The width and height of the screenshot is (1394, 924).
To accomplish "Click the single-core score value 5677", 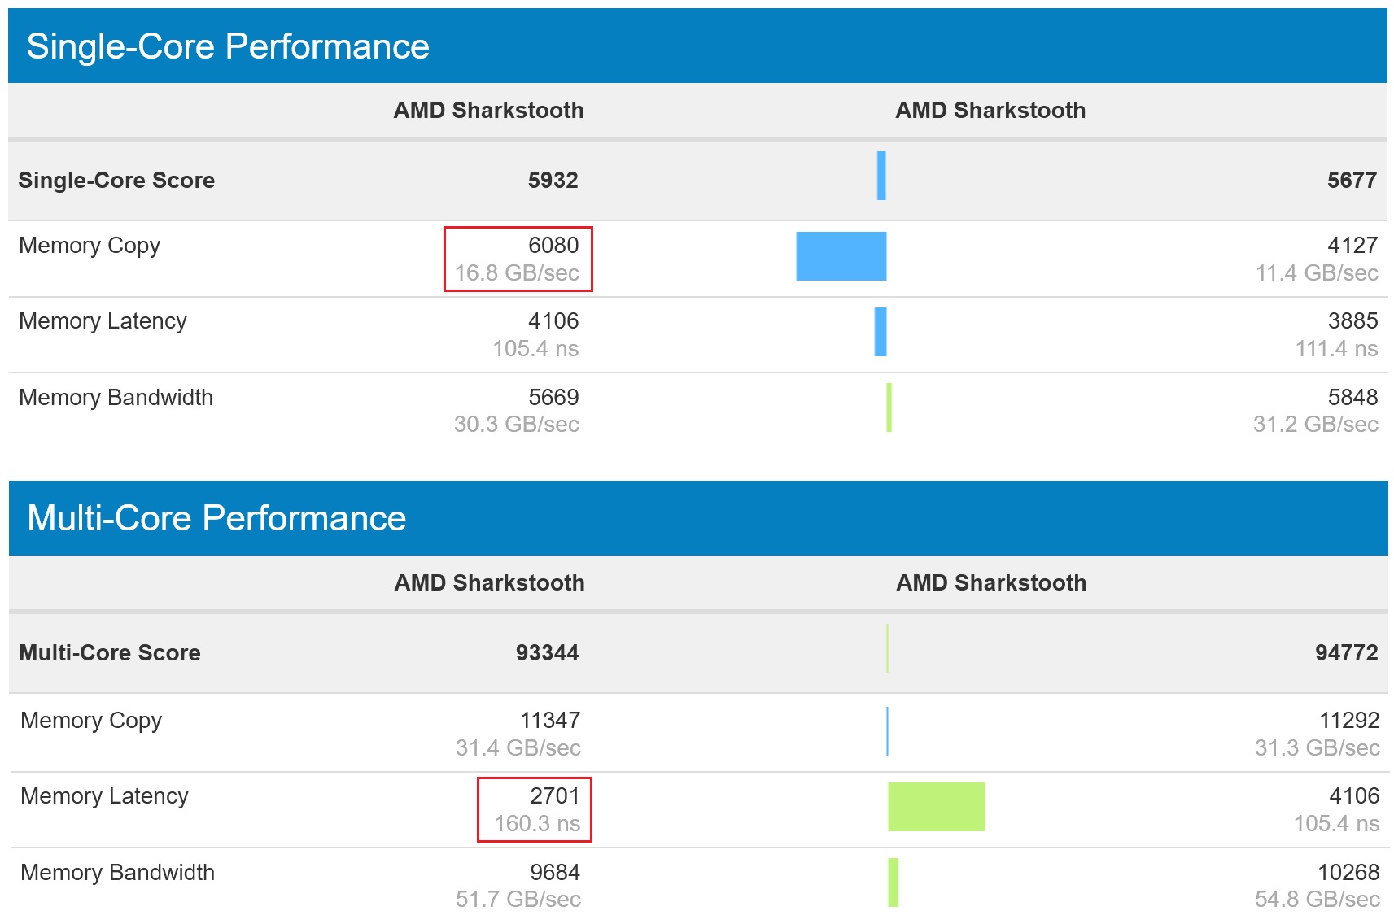I will pyautogui.click(x=1352, y=180).
